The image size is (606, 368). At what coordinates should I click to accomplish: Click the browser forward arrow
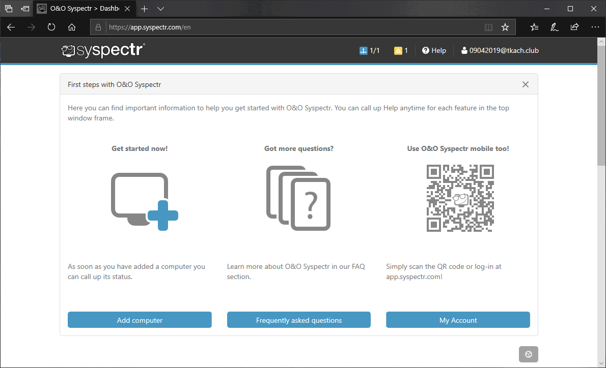click(31, 27)
